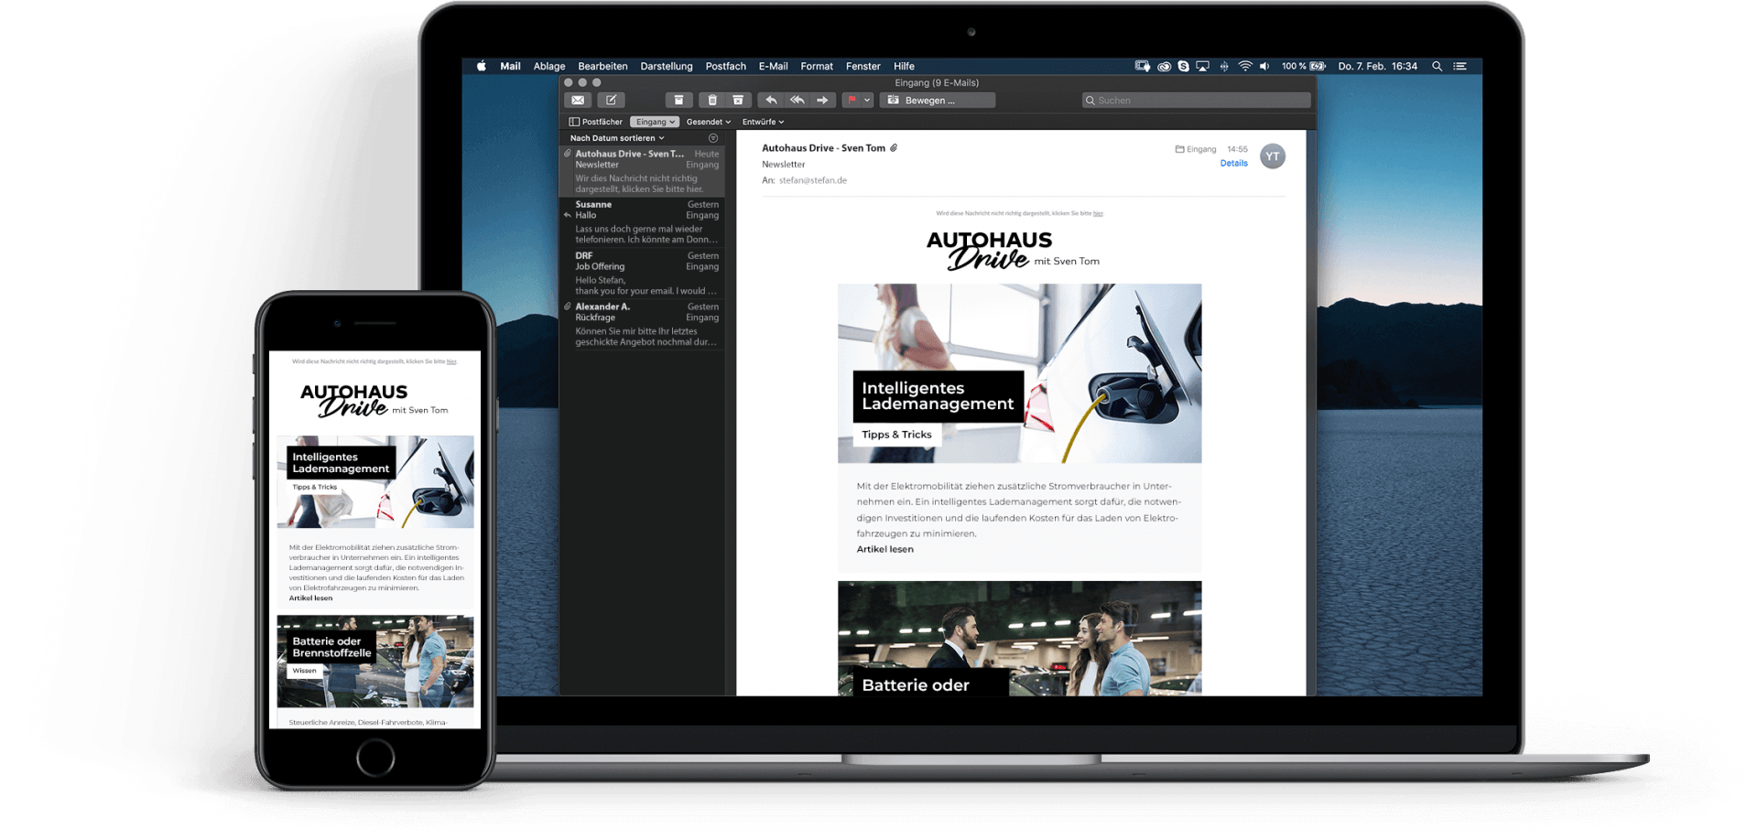Image resolution: width=1758 pixels, height=840 pixels.
Task: Click the Creative Cloud menu bar icon
Action: pos(1164,67)
